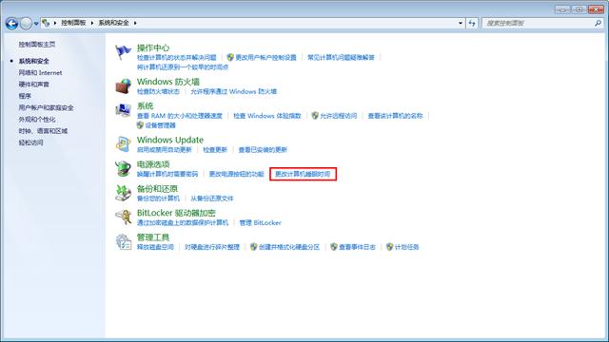Go back with the blue Back arrow
The width and height of the screenshot is (609, 342).
pos(11,23)
